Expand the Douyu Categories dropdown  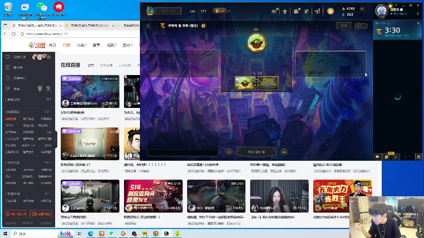82,45
